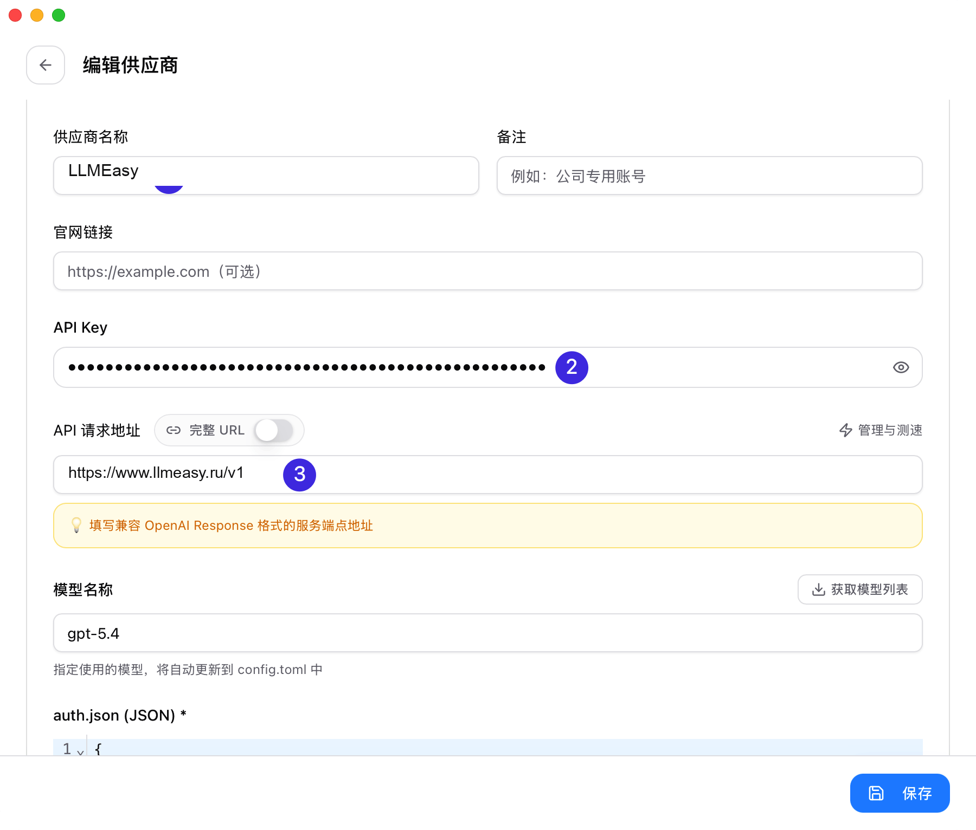Focus the API Key password field
The width and height of the screenshot is (976, 830).
point(488,367)
